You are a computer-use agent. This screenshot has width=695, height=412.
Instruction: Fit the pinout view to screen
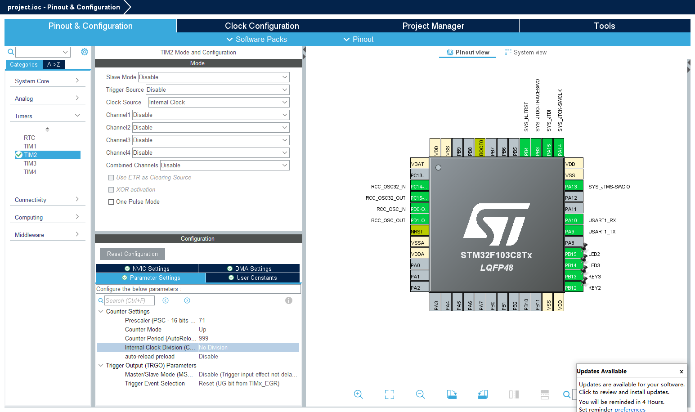390,394
